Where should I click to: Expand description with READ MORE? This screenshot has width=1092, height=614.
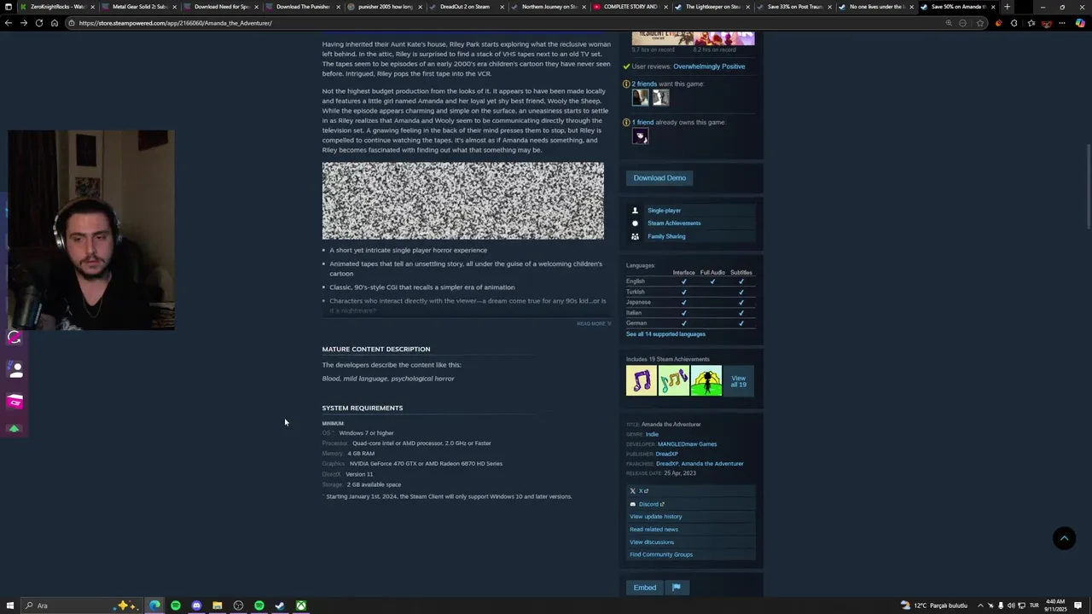[x=594, y=324]
